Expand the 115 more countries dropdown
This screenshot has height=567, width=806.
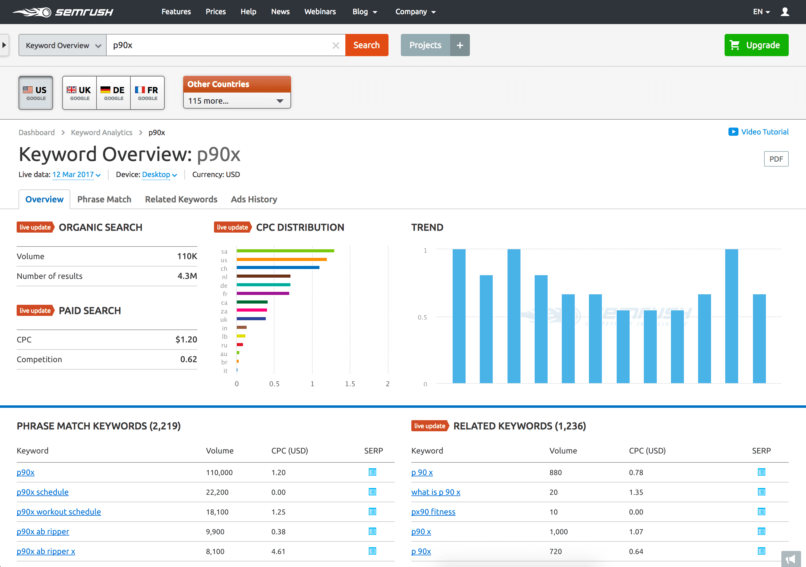(236, 101)
